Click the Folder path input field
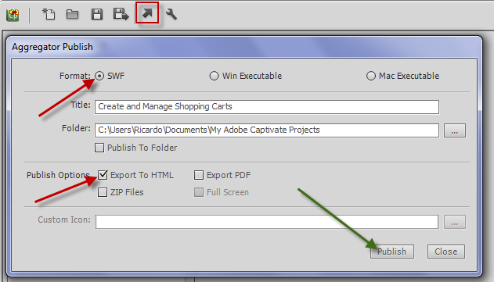The width and height of the screenshot is (494, 282). (267, 130)
